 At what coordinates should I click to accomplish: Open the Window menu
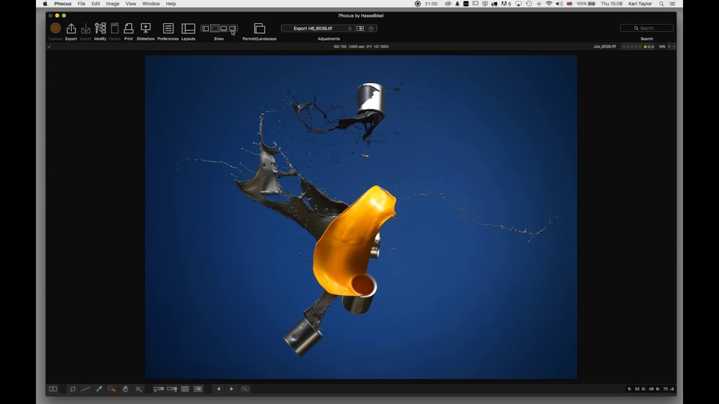coord(151,4)
